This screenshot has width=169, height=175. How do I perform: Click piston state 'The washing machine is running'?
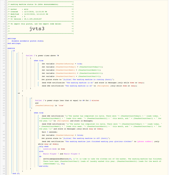point(78,79)
